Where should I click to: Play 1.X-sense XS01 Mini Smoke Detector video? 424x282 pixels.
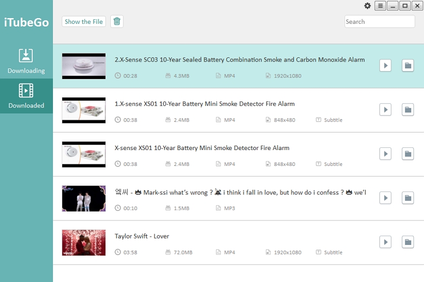coord(385,110)
